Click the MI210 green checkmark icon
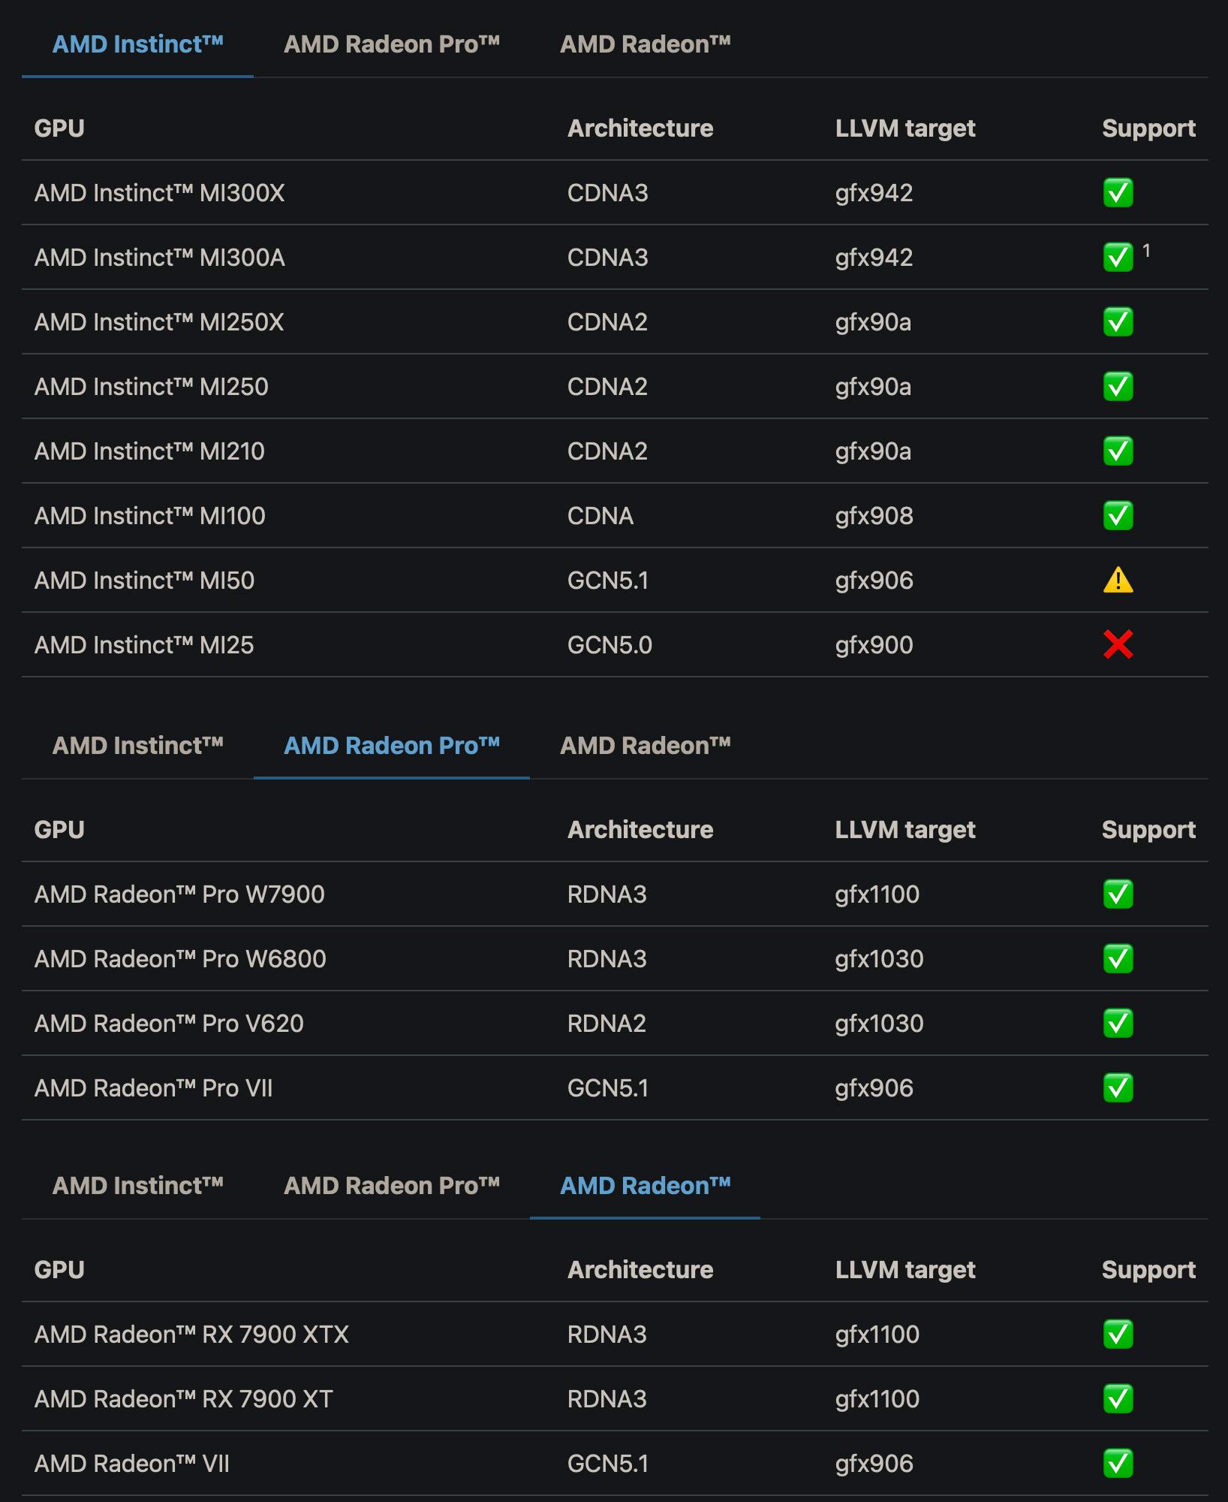 (1118, 451)
